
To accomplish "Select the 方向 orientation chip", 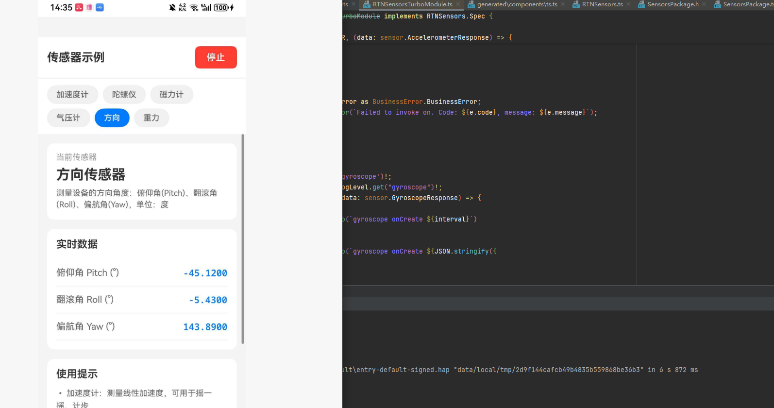I will 112,118.
